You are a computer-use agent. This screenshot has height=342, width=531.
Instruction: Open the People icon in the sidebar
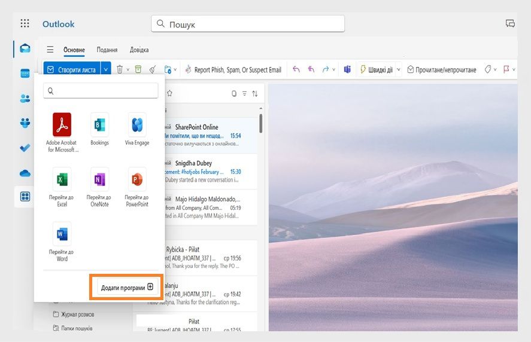(x=25, y=99)
